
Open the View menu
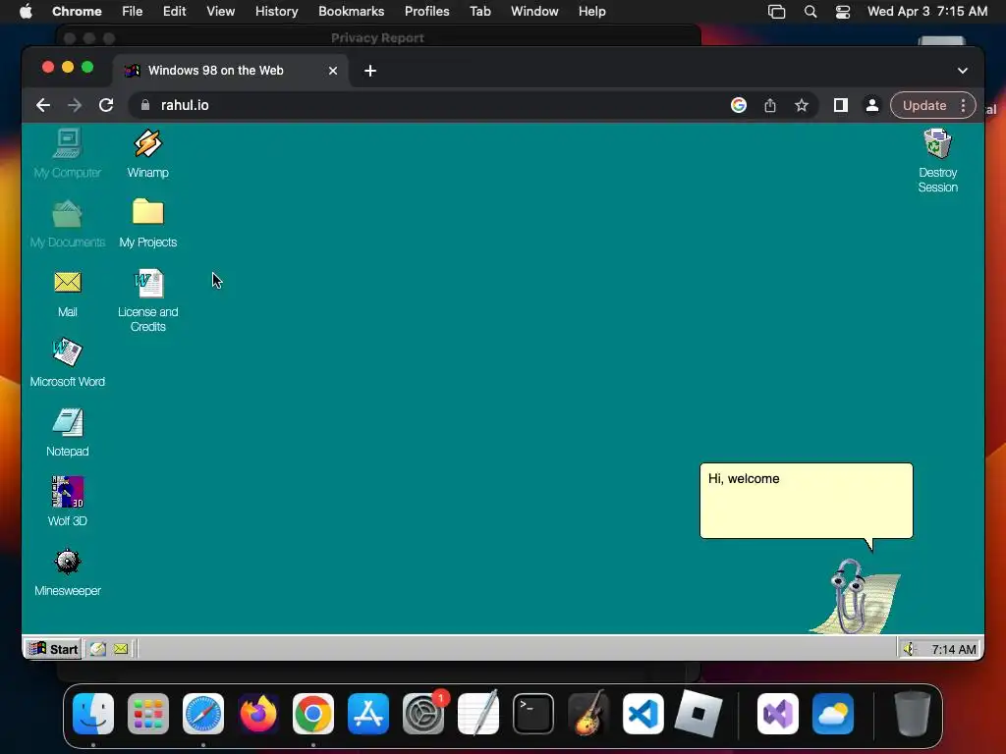pyautogui.click(x=220, y=12)
